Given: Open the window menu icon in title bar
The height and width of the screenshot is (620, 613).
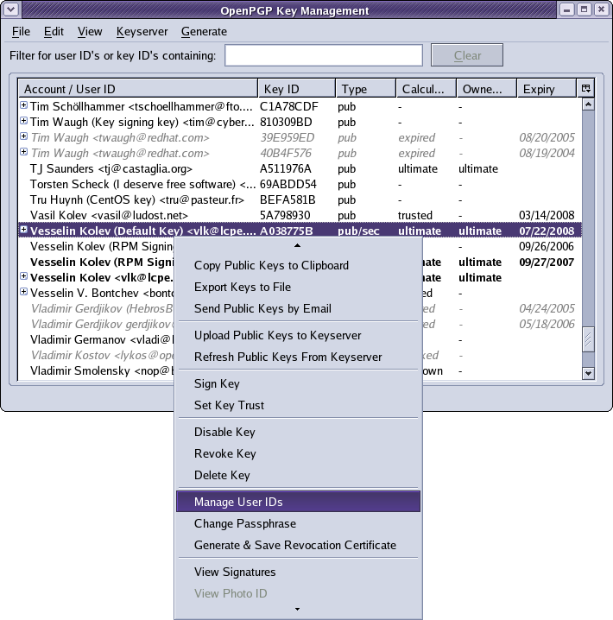Looking at the screenshot, I should click(10, 9).
